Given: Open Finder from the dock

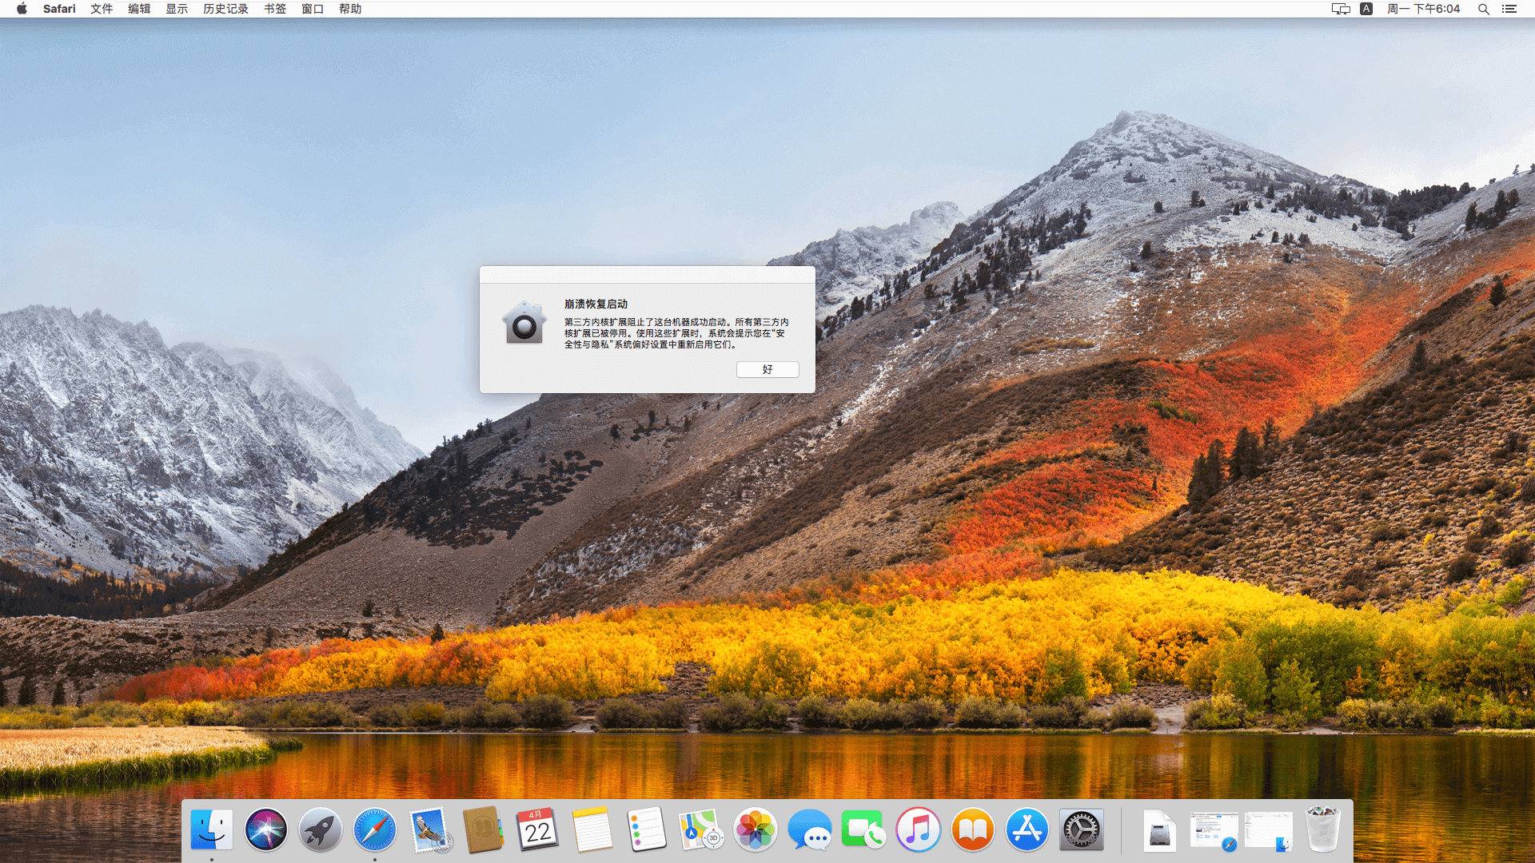Looking at the screenshot, I should coord(211,829).
